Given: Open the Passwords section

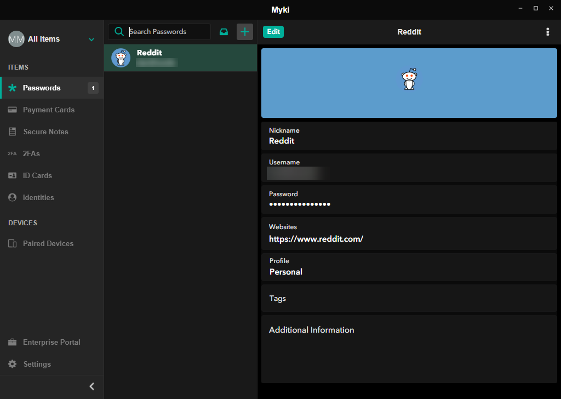Looking at the screenshot, I should click(x=52, y=88).
